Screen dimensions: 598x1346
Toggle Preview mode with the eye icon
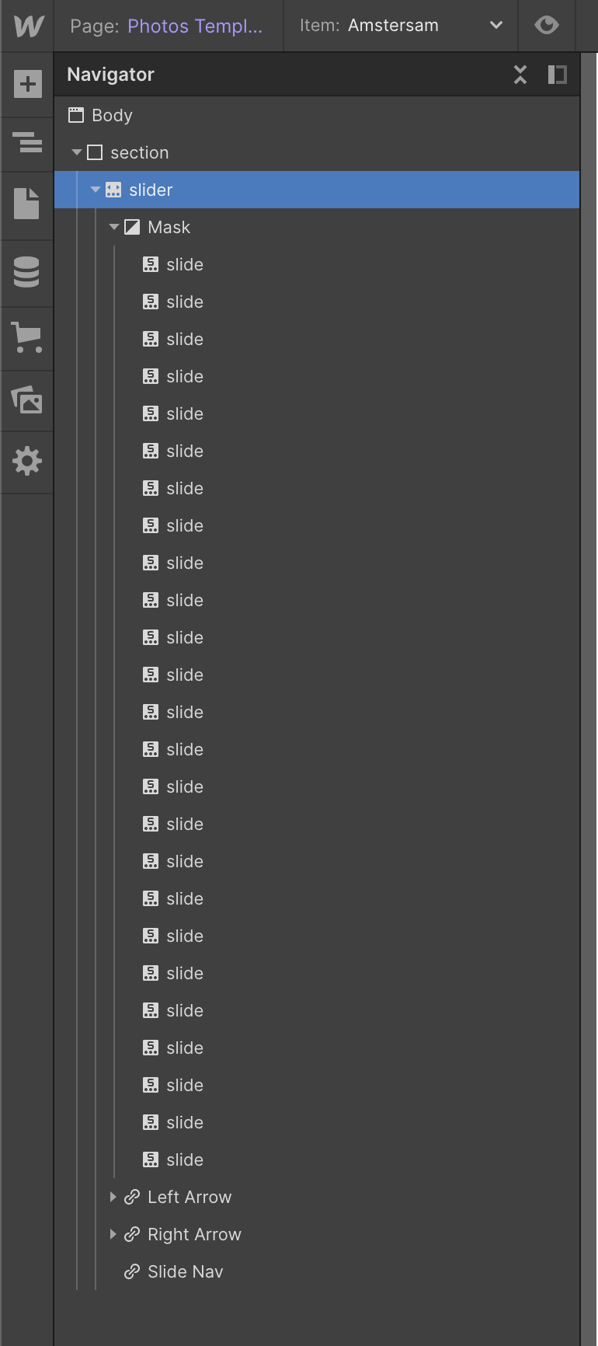(x=547, y=25)
